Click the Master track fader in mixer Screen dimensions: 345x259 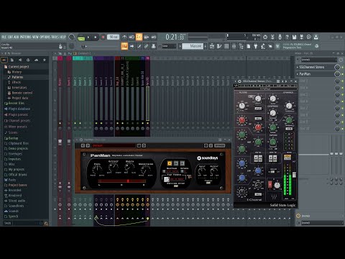click(60, 142)
